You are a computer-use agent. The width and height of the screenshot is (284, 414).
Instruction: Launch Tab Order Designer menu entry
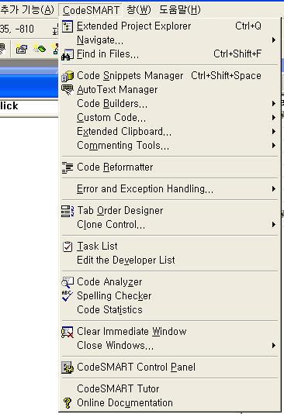pos(170,211)
